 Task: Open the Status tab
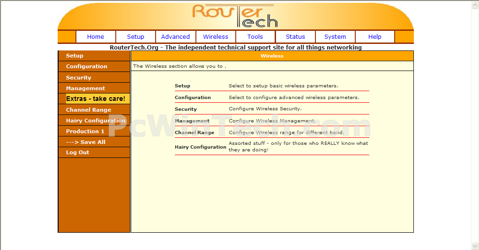point(295,37)
